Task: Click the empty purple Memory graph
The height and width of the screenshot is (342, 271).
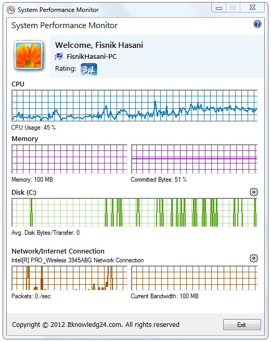Action: 69,159
